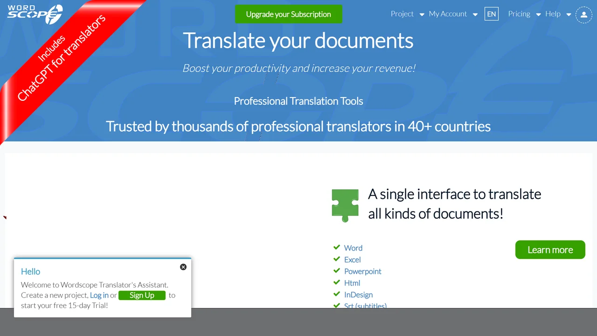Open the Help menu
The height and width of the screenshot is (336, 597).
click(x=553, y=14)
